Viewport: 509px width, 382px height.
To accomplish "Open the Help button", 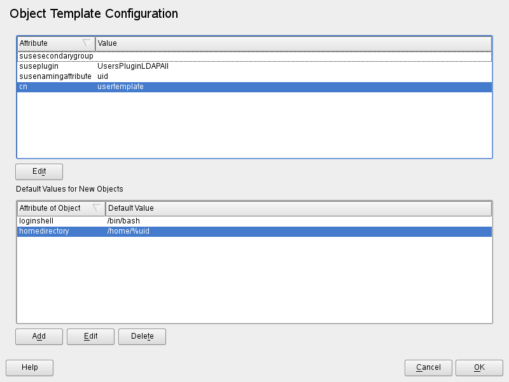I will coord(29,367).
